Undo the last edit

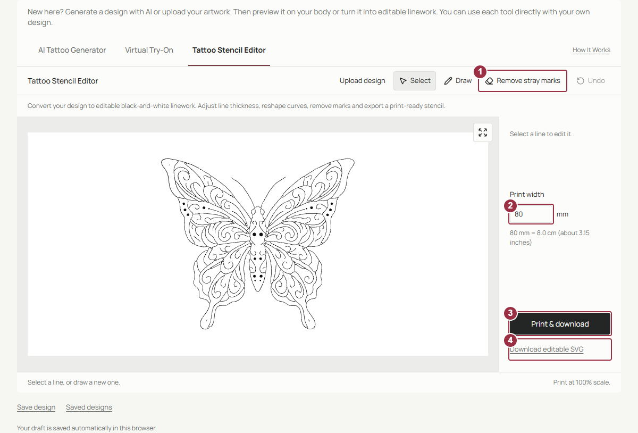tap(591, 81)
